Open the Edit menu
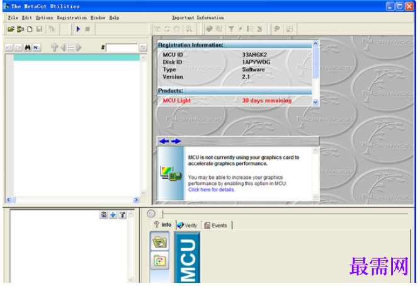The height and width of the screenshot is (286, 420). tap(27, 18)
